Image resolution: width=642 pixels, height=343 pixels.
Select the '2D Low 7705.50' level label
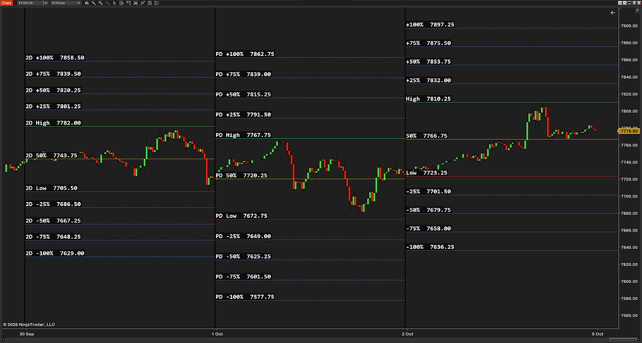(51, 188)
